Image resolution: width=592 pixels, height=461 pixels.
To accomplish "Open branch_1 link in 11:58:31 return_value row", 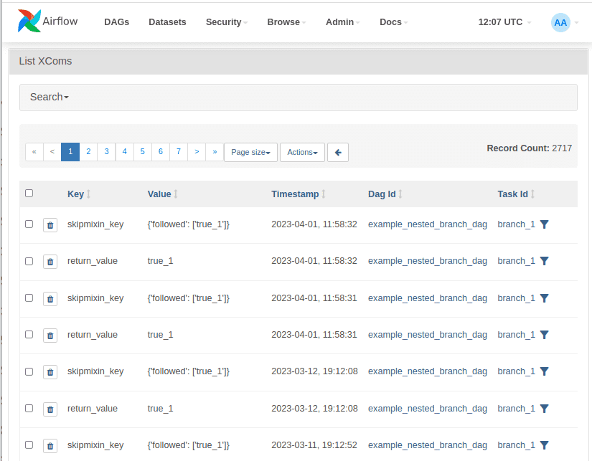I will point(516,335).
